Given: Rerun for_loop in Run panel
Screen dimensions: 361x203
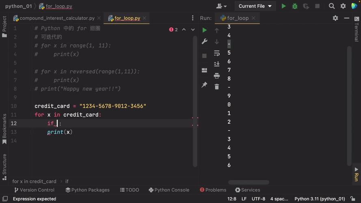Looking at the screenshot, I should click(x=204, y=30).
